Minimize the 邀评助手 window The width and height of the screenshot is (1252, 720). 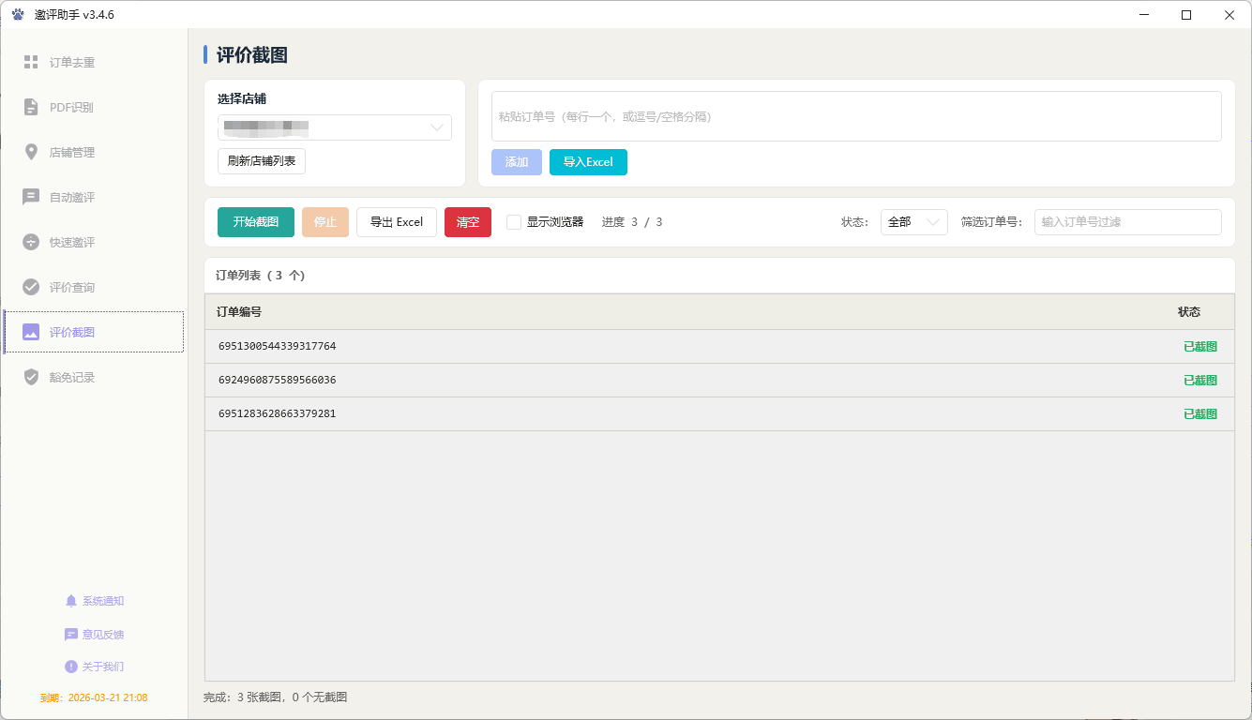pyautogui.click(x=1143, y=14)
